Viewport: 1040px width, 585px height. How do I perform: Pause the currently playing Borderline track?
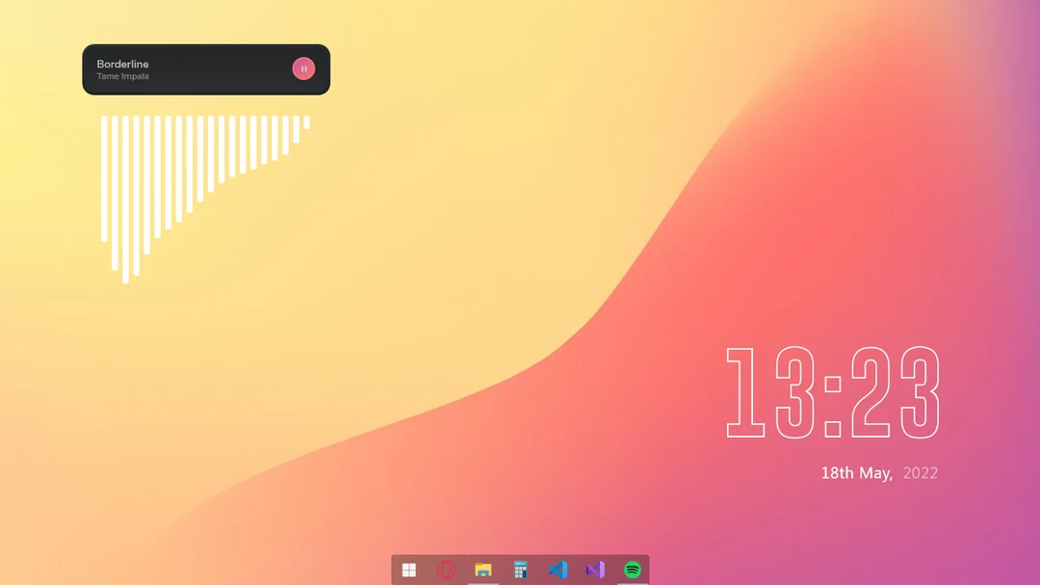coord(303,68)
